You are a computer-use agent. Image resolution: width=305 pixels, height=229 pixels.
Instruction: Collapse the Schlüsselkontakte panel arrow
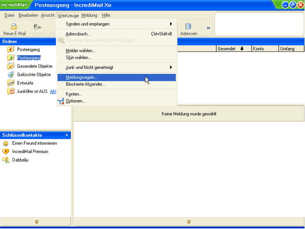(67, 135)
